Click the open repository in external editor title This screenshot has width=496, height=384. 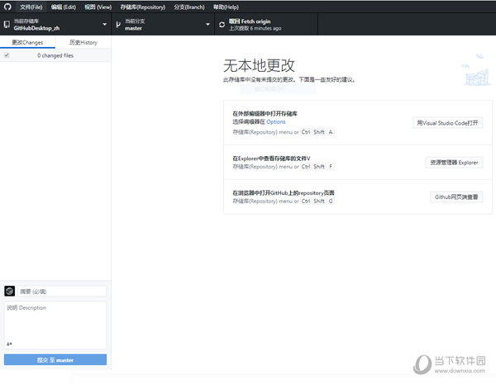pyautogui.click(x=265, y=113)
